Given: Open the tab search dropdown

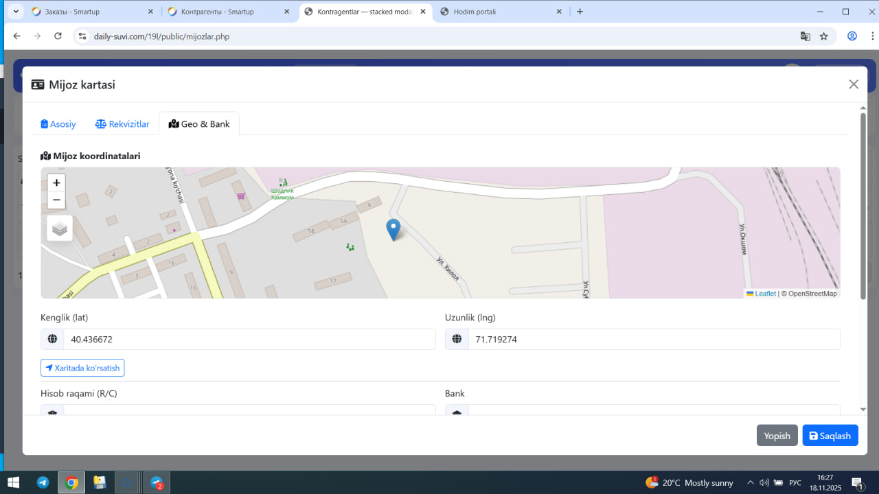Looking at the screenshot, I should click(x=15, y=12).
